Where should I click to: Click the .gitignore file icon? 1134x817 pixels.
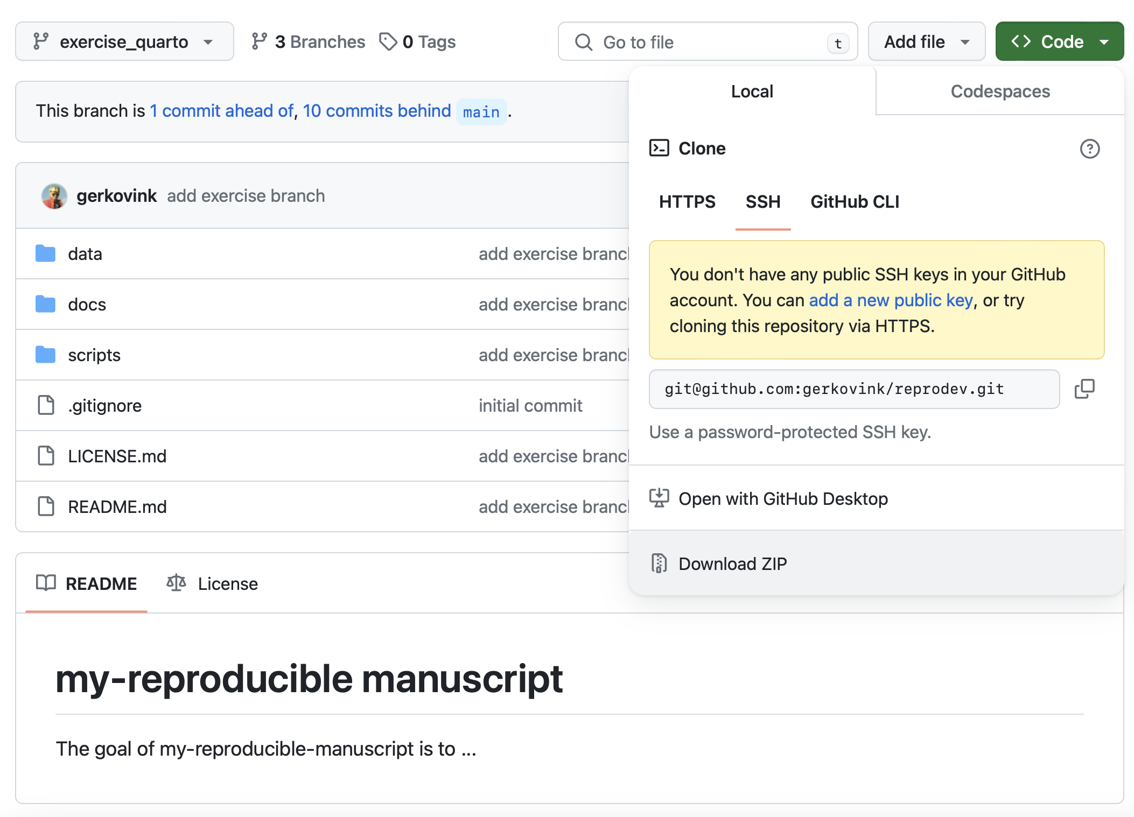(46, 405)
